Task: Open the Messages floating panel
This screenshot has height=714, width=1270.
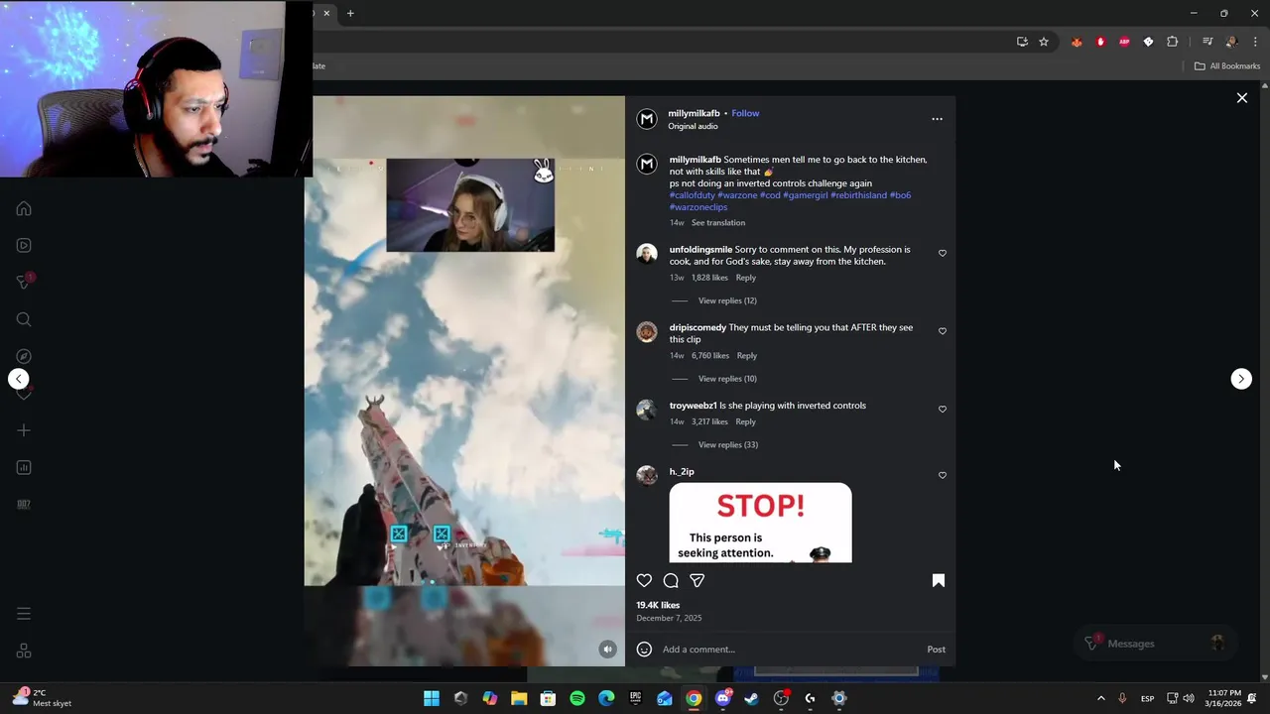Action: click(1155, 644)
